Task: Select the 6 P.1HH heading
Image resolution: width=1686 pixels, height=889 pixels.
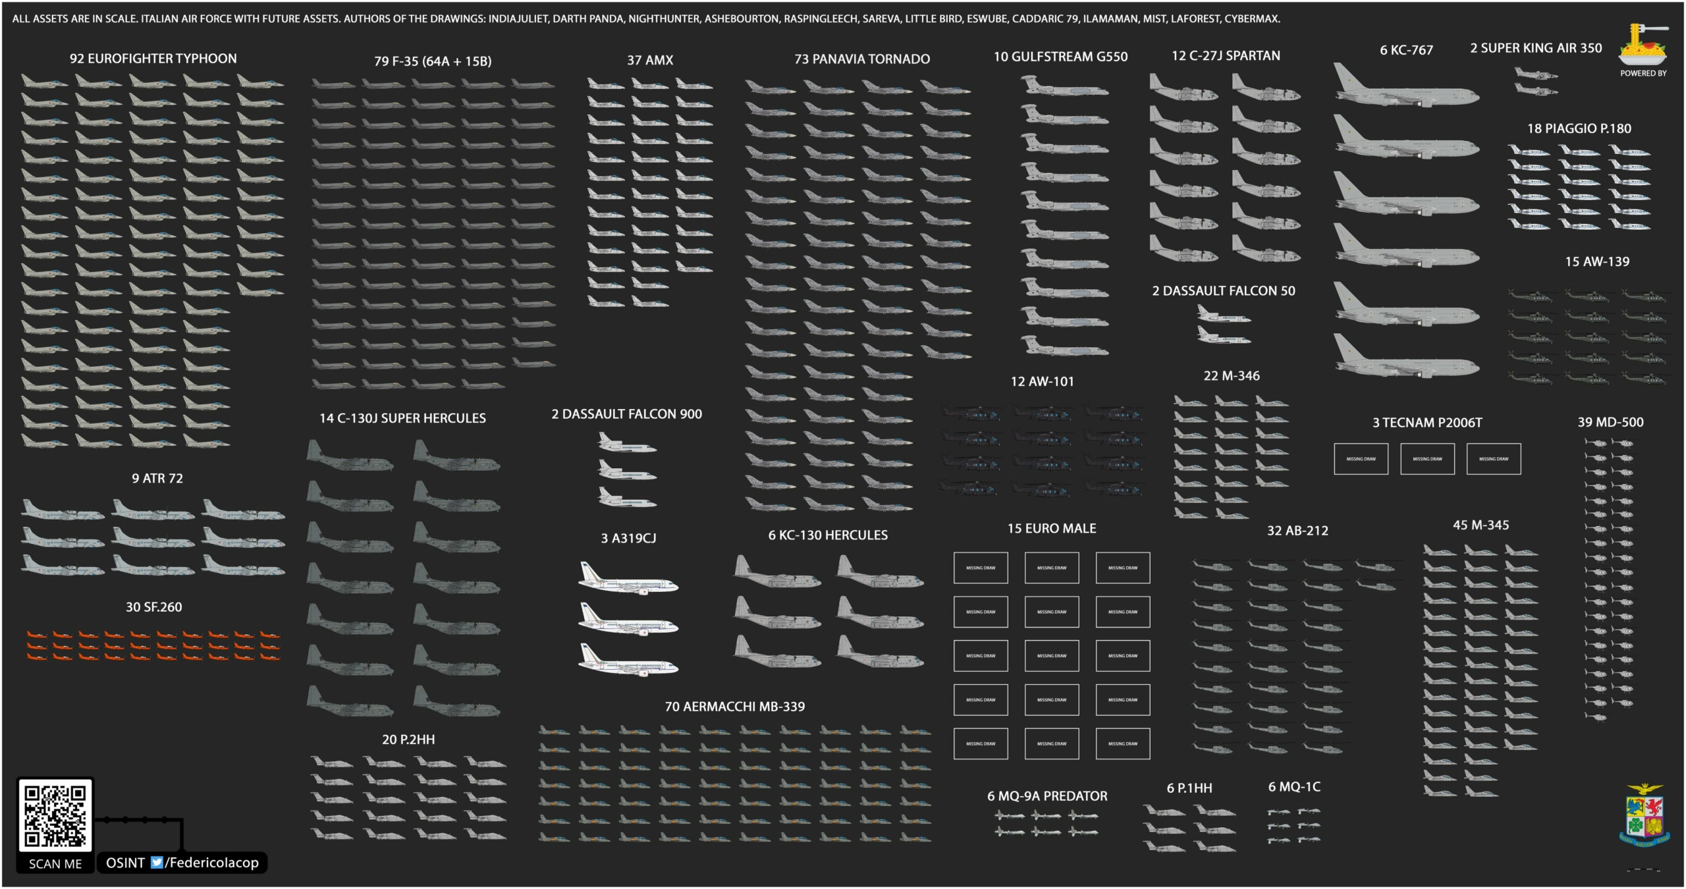Action: 1189,788
